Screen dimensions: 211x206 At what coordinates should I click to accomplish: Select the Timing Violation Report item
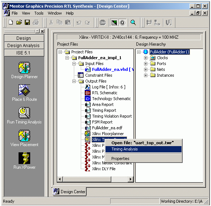pos(112,116)
